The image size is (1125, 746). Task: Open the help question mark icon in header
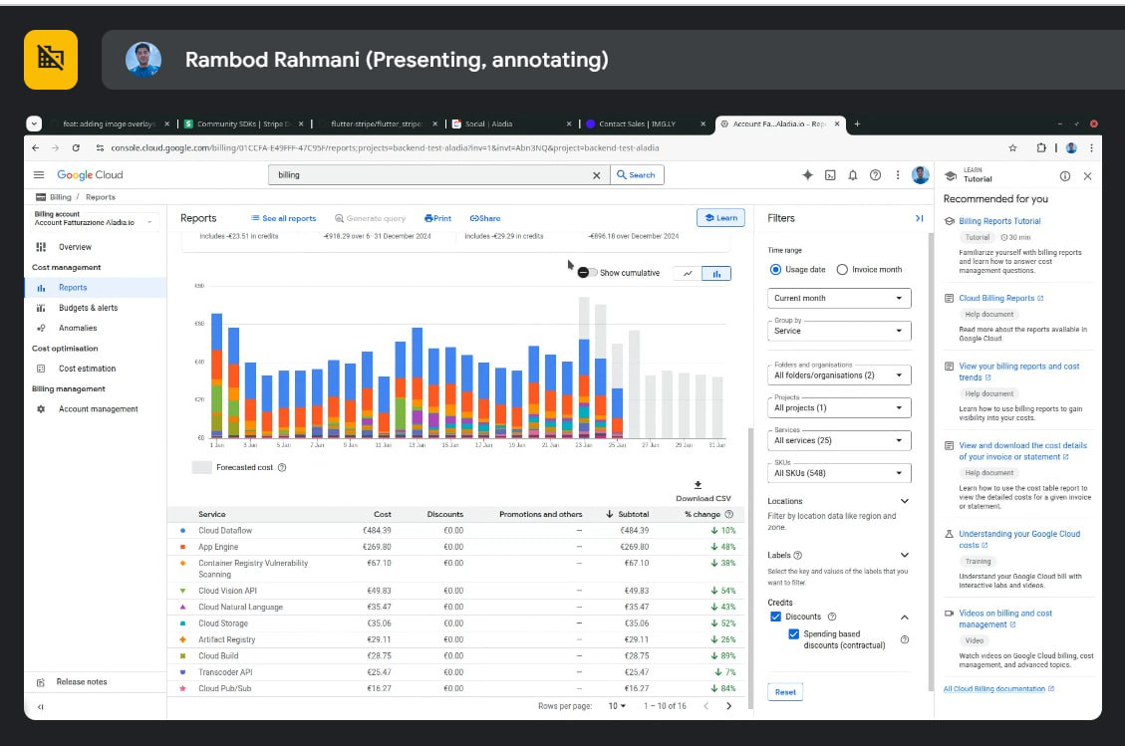tap(875, 175)
